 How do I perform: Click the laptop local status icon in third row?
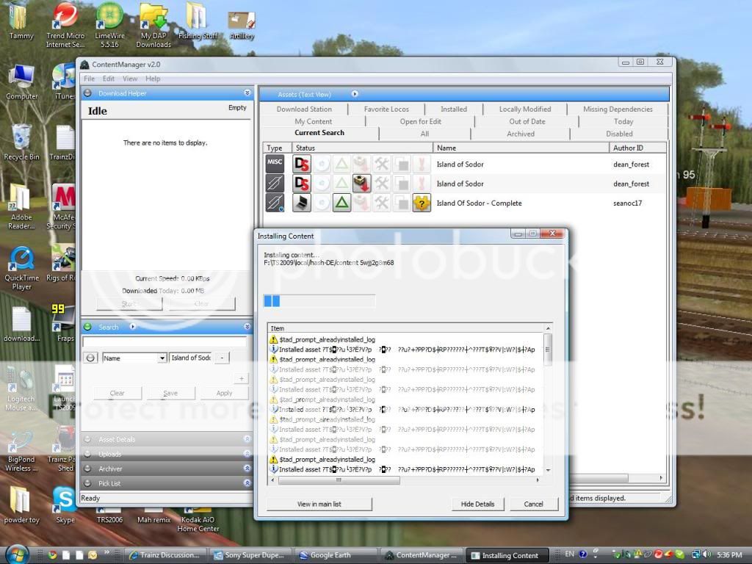coord(301,203)
